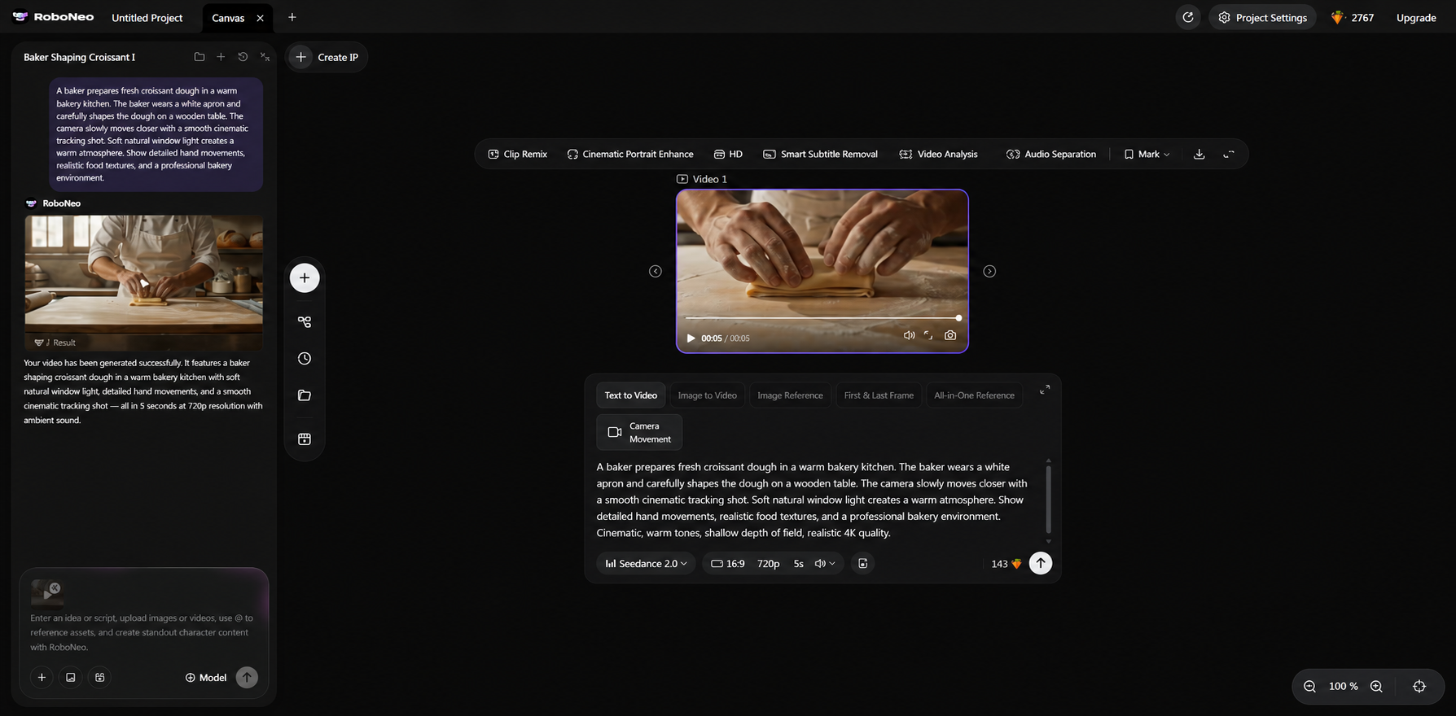Go to the next video with the right arrow

(x=989, y=271)
